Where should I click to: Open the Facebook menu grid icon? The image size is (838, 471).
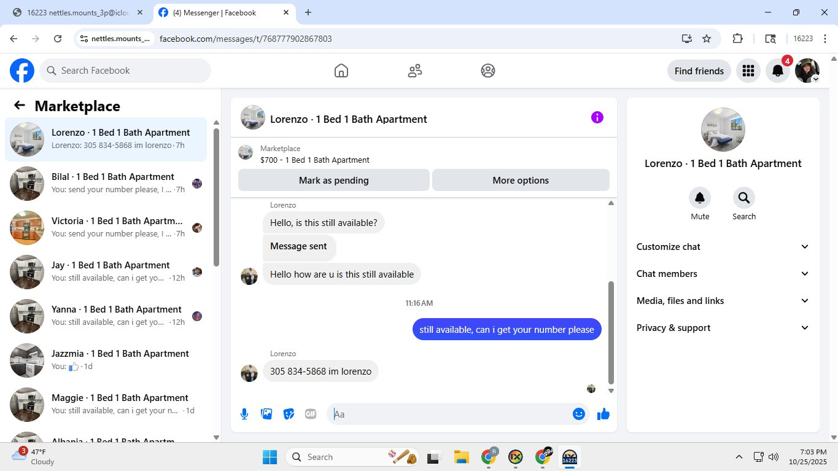click(x=748, y=71)
